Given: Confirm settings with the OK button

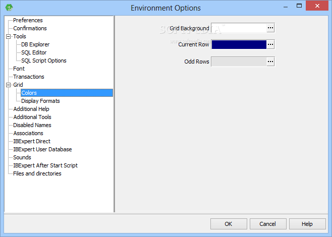Looking at the screenshot, I should coord(229,224).
